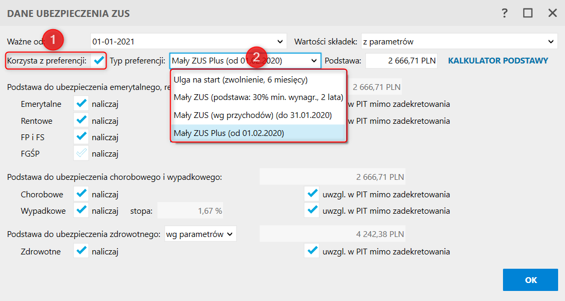Click the Podstawa amount input field
The width and height of the screenshot is (565, 301).
(401, 61)
